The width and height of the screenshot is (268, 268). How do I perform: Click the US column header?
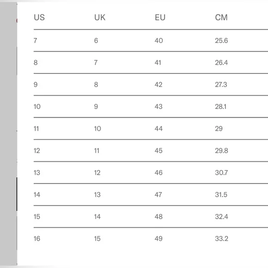(x=39, y=18)
